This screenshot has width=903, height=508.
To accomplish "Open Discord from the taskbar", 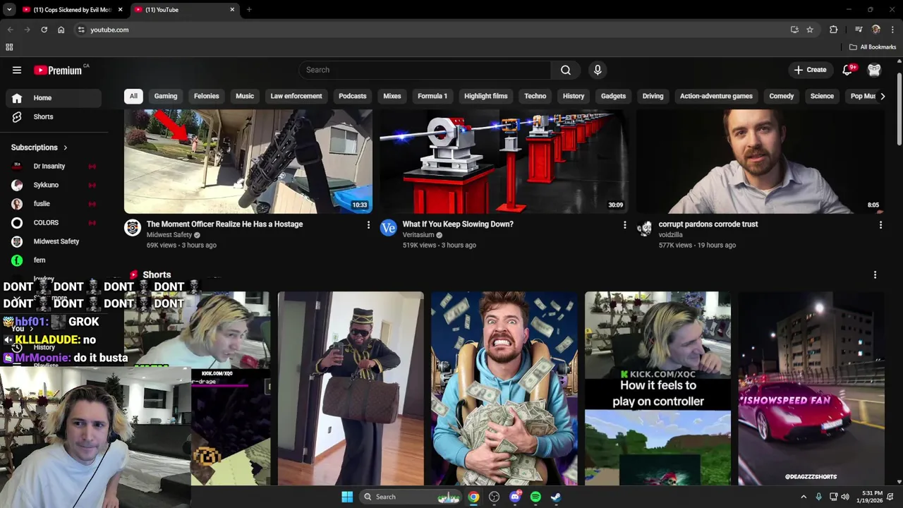I will (515, 497).
